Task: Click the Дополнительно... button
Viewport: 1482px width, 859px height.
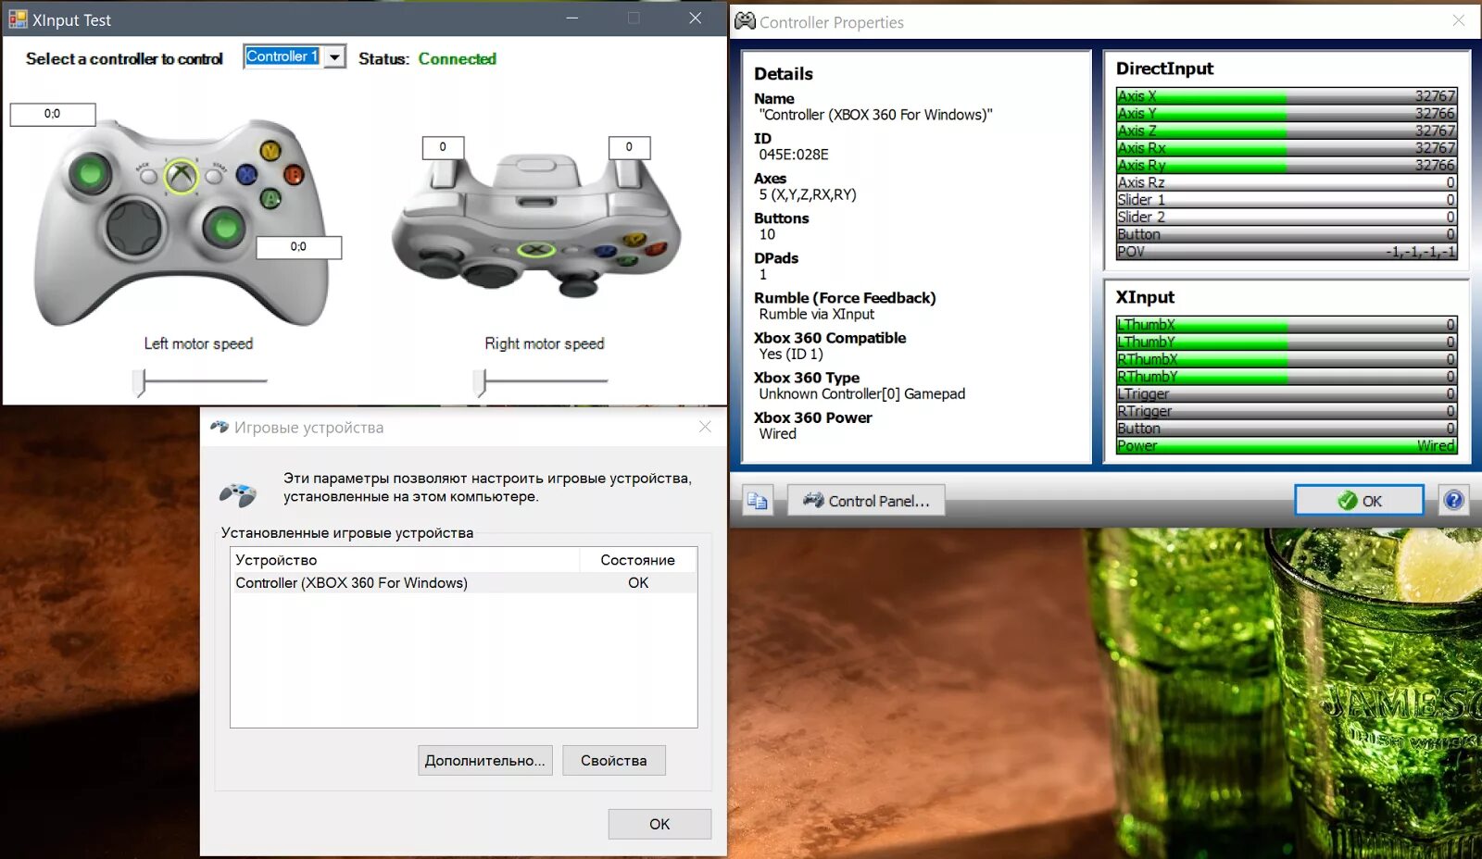Action: [485, 761]
